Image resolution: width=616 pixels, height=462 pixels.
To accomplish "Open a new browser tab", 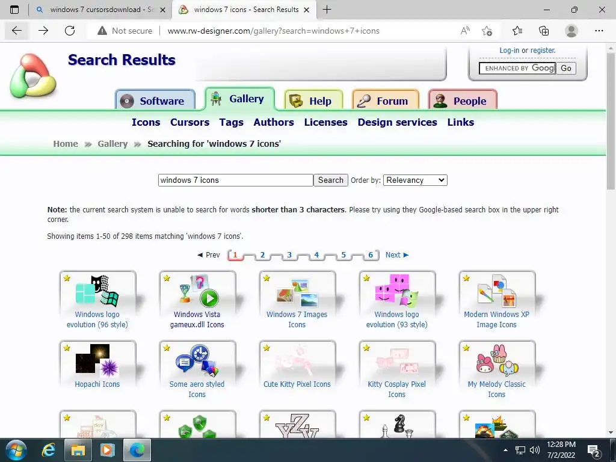I will point(327,10).
